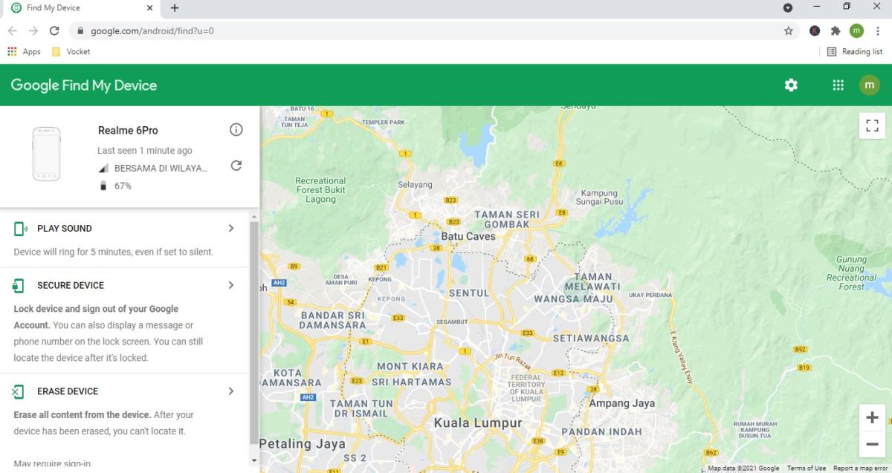The width and height of the screenshot is (892, 473).
Task: Open the Google account avatar menu
Action: coord(869,85)
